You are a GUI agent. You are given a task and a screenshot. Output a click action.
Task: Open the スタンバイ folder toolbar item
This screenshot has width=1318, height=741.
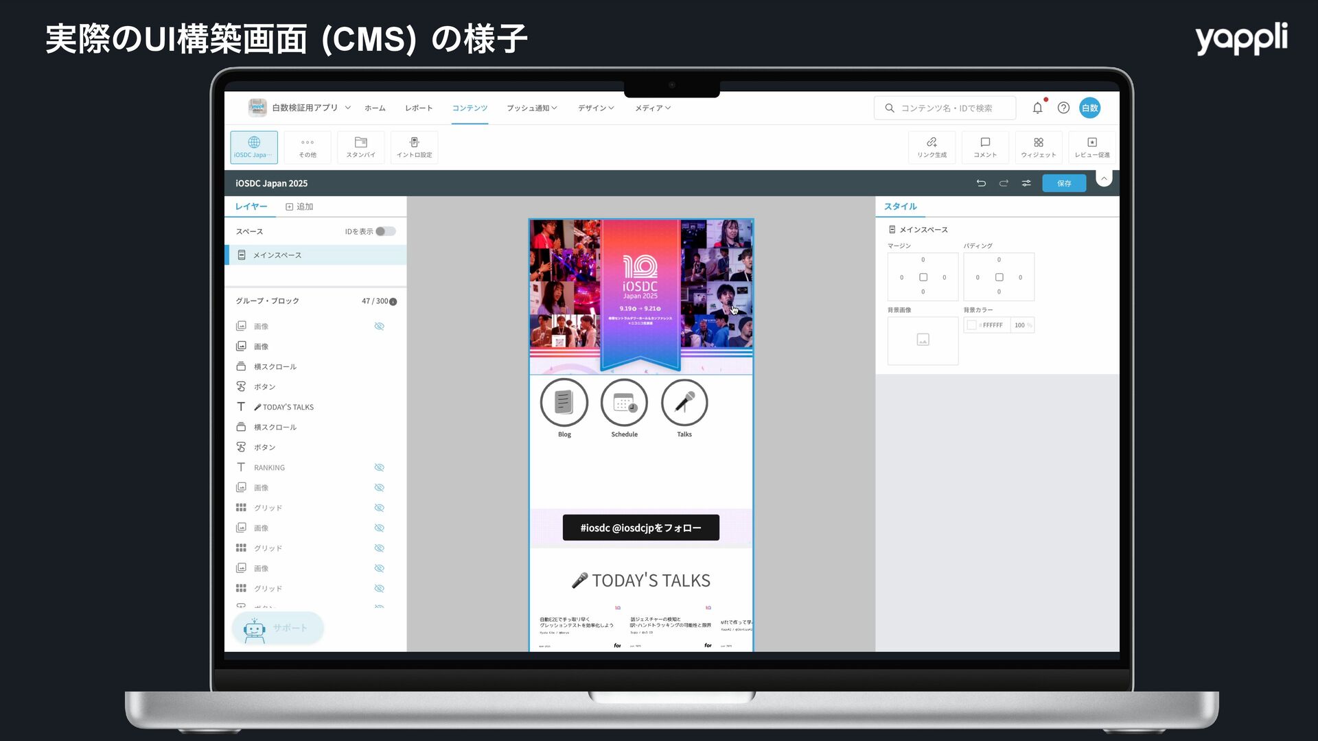pyautogui.click(x=360, y=147)
